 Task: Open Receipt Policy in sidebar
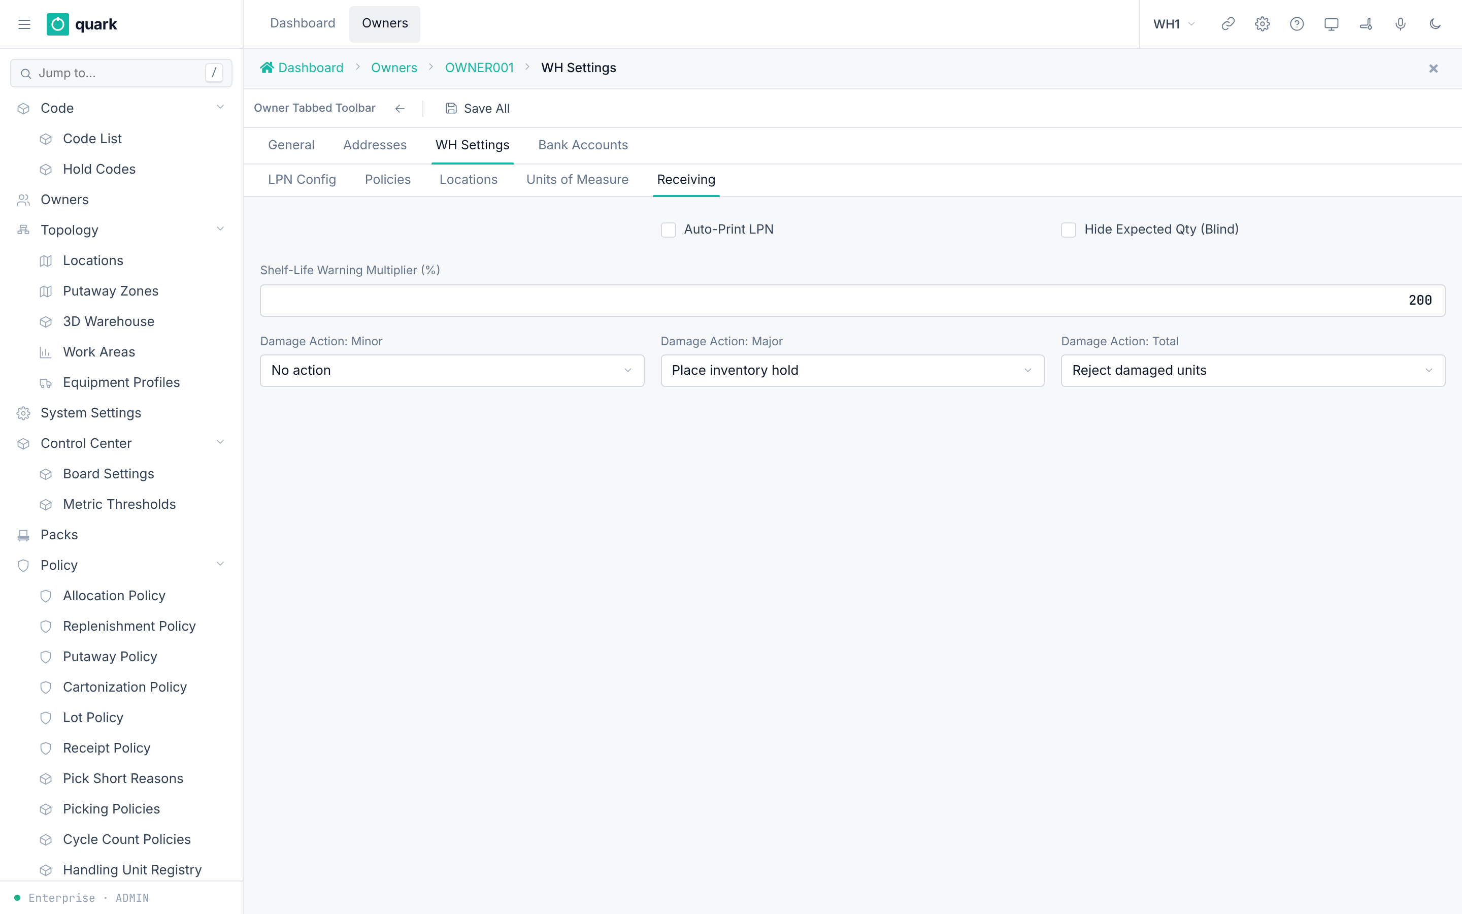(106, 748)
